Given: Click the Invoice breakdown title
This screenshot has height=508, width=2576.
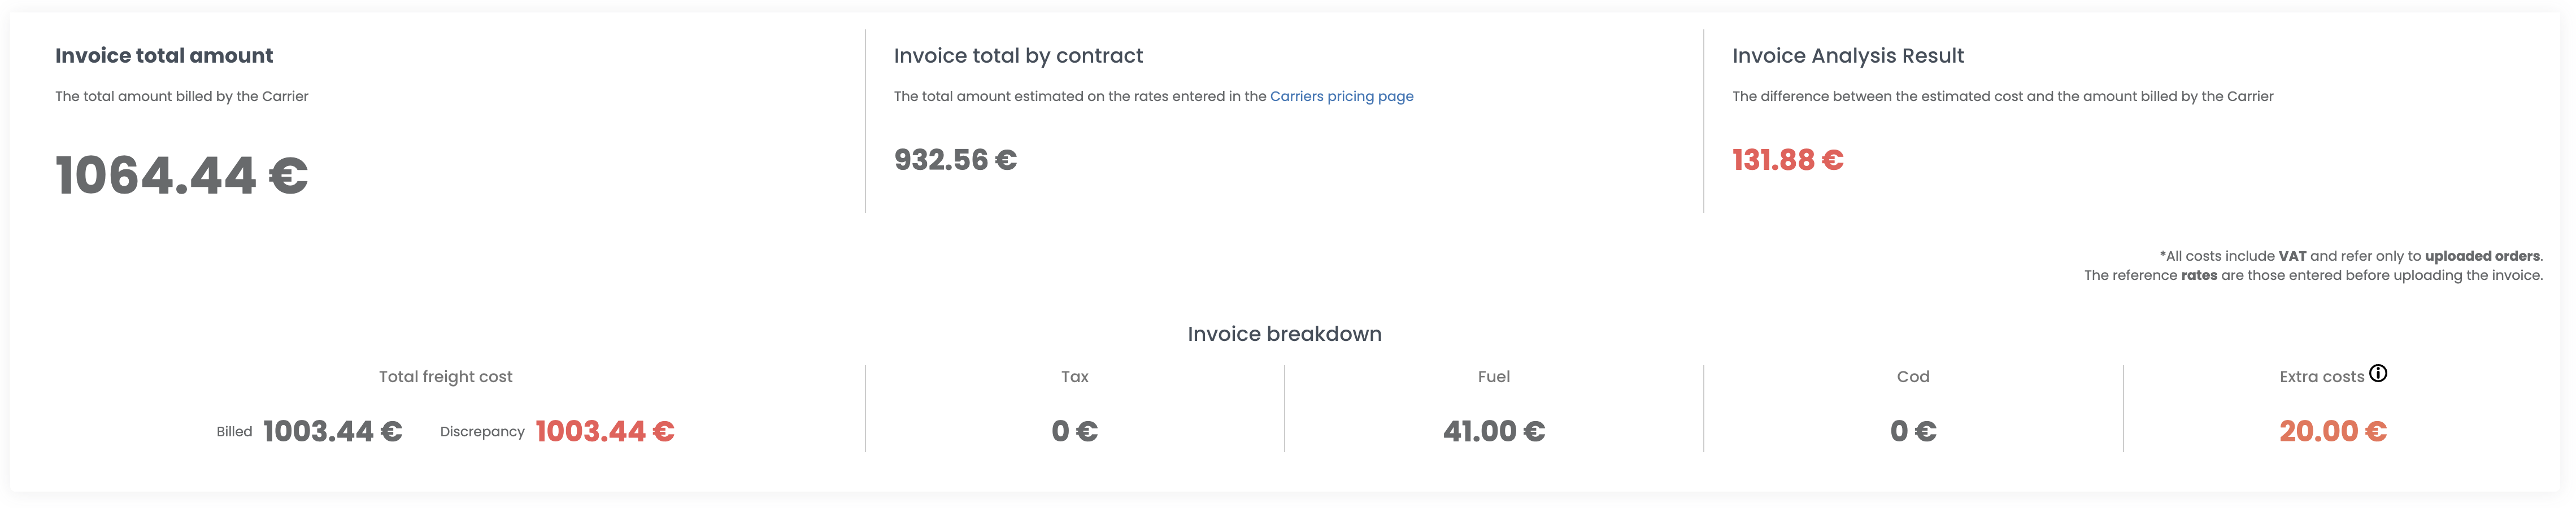Looking at the screenshot, I should (x=1285, y=334).
